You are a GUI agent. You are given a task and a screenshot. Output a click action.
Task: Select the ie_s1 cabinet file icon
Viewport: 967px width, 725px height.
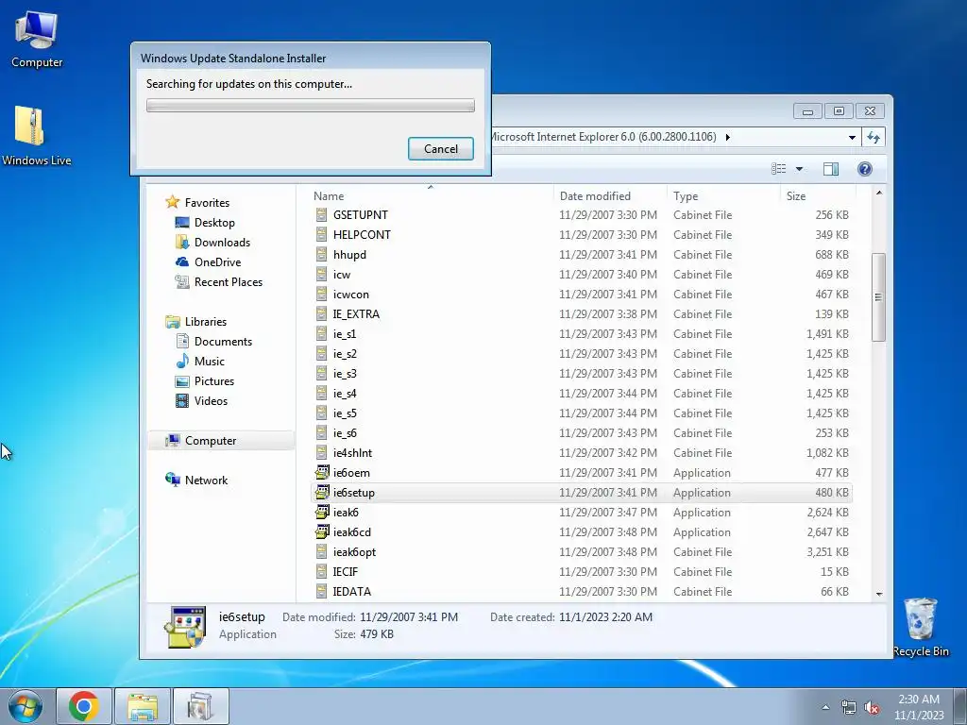pos(321,333)
